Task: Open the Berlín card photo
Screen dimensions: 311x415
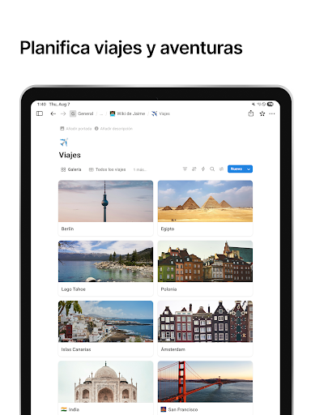Action: click(x=105, y=201)
